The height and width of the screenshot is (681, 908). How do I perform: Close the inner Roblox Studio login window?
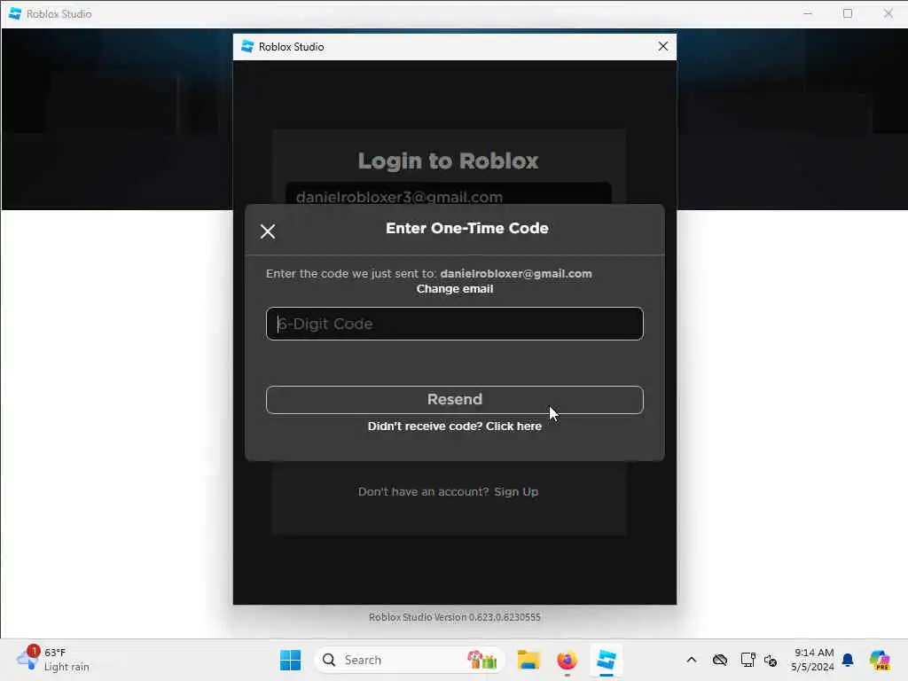coord(663,46)
